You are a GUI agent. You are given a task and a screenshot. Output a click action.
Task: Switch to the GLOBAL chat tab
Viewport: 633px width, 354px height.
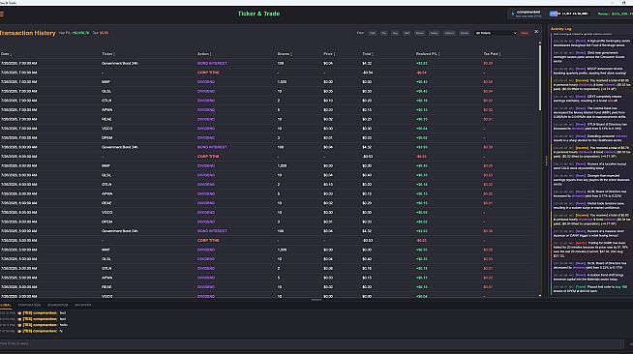(x=6, y=306)
